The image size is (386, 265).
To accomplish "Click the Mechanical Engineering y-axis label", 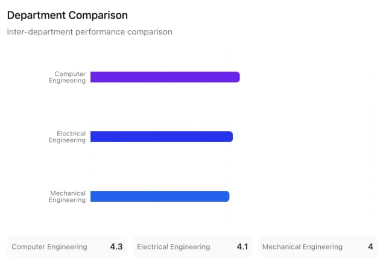I will tap(67, 196).
